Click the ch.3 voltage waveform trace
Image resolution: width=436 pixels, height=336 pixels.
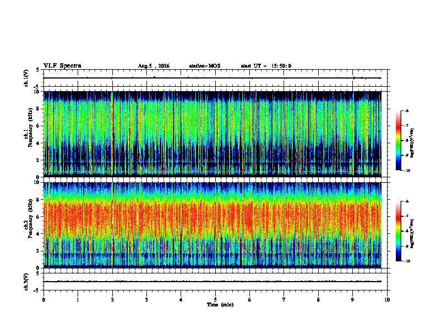point(212,282)
